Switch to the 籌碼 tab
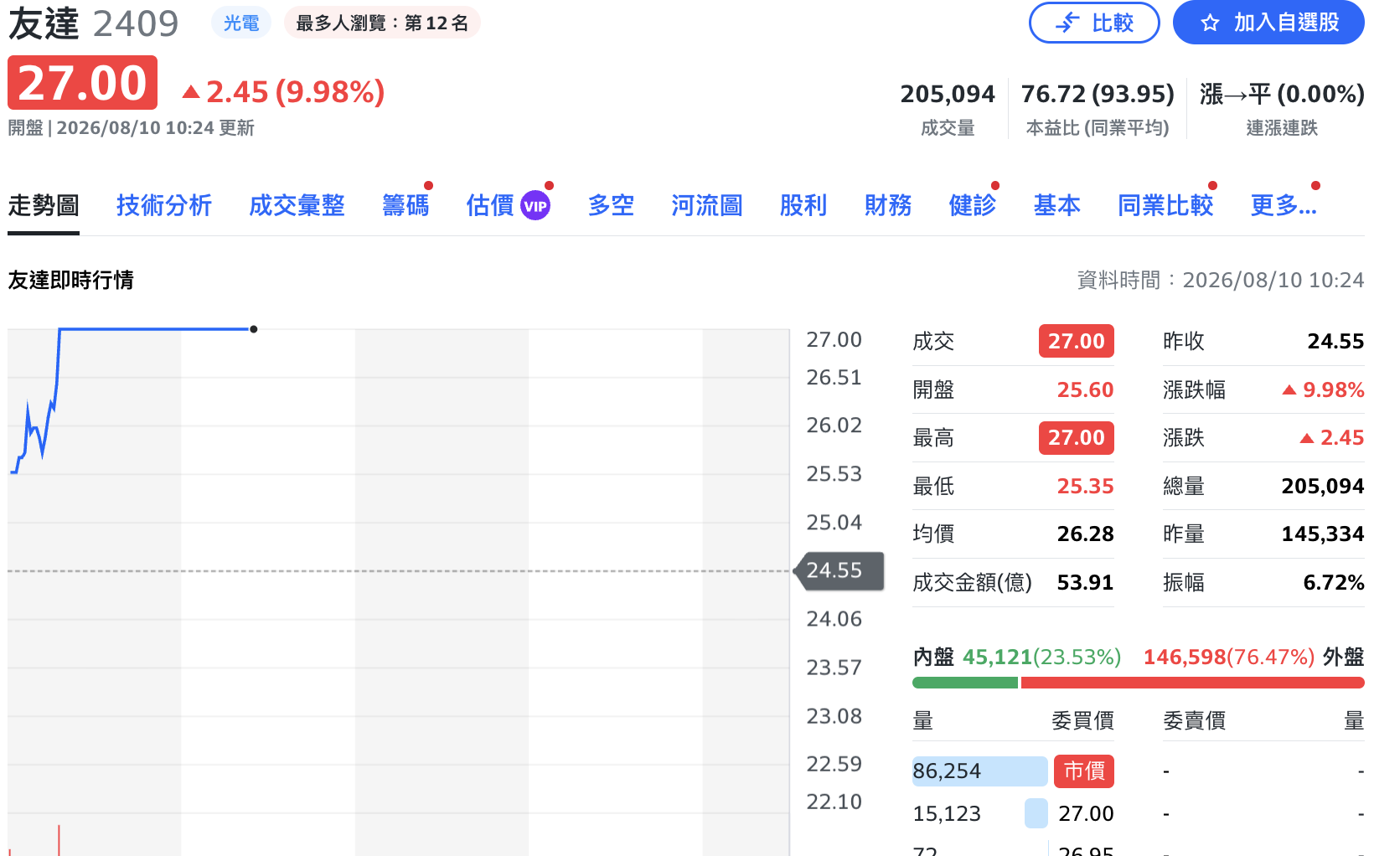Screen dimensions: 1374x856 pos(405,205)
